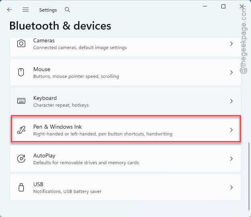Viewport: 251px width, 217px height.
Task: Click the Keyboard icon
Action: click(x=21, y=101)
